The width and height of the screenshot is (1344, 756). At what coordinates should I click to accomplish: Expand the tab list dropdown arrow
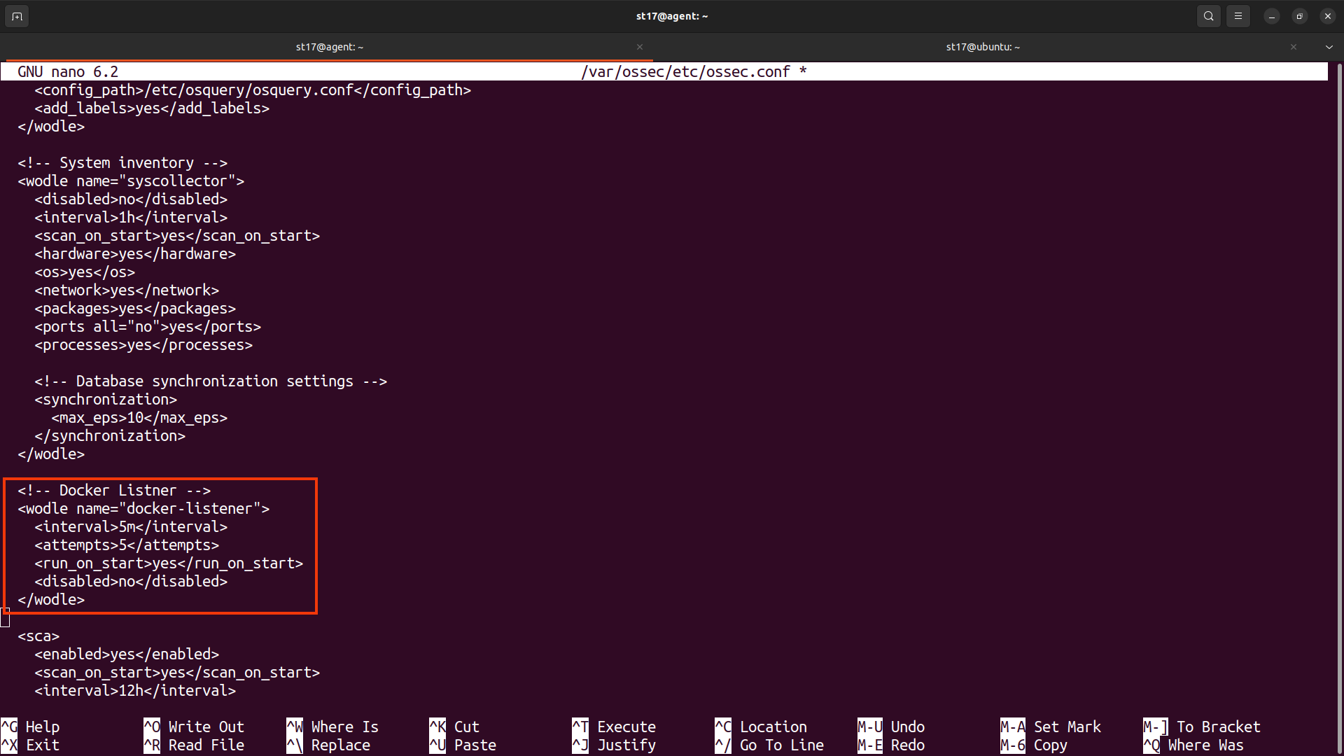pyautogui.click(x=1329, y=47)
